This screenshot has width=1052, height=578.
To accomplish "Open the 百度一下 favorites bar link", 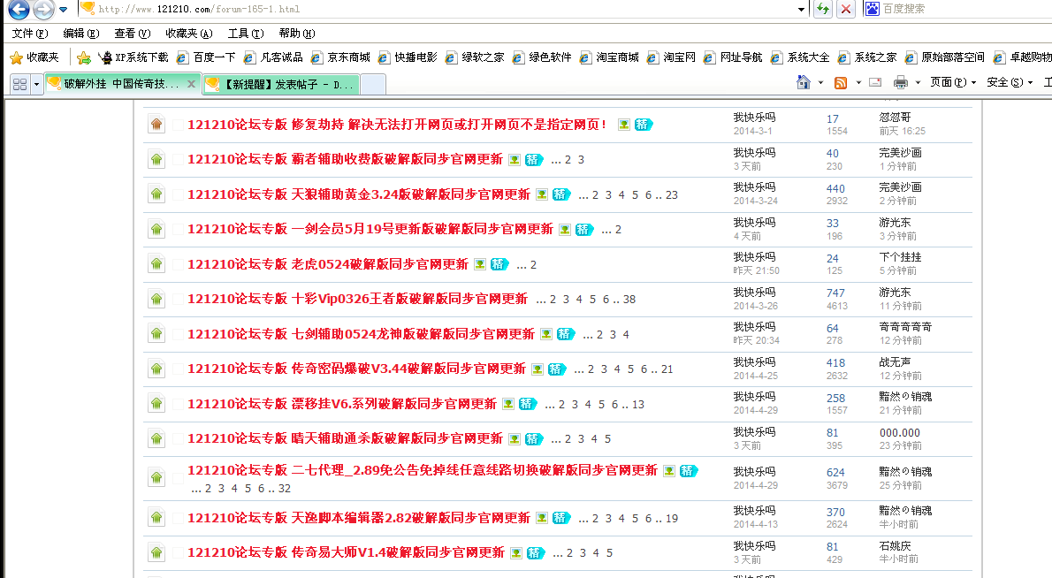I will [x=206, y=57].
